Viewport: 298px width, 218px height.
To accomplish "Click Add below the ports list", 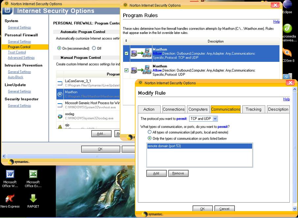I will (156, 173).
